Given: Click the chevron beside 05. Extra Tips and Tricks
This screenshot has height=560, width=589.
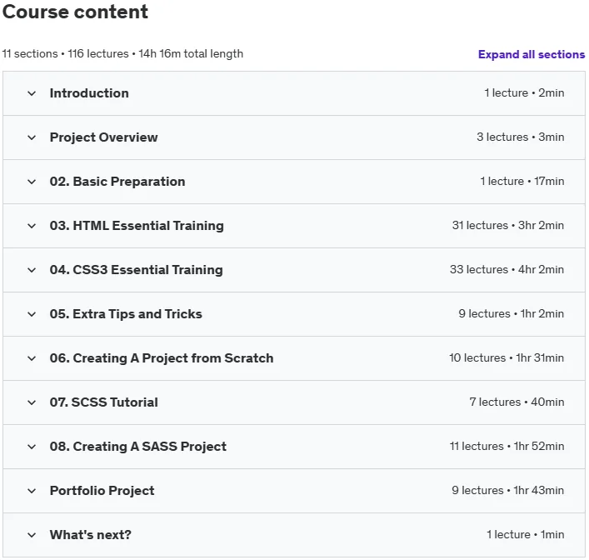Looking at the screenshot, I should tap(32, 314).
